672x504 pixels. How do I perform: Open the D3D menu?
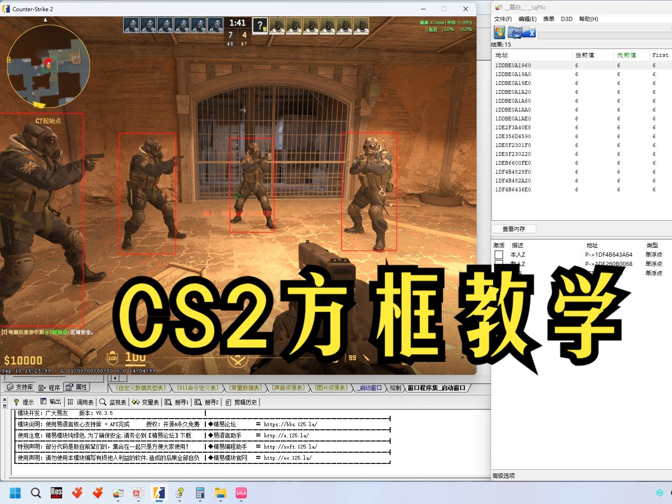[567, 19]
